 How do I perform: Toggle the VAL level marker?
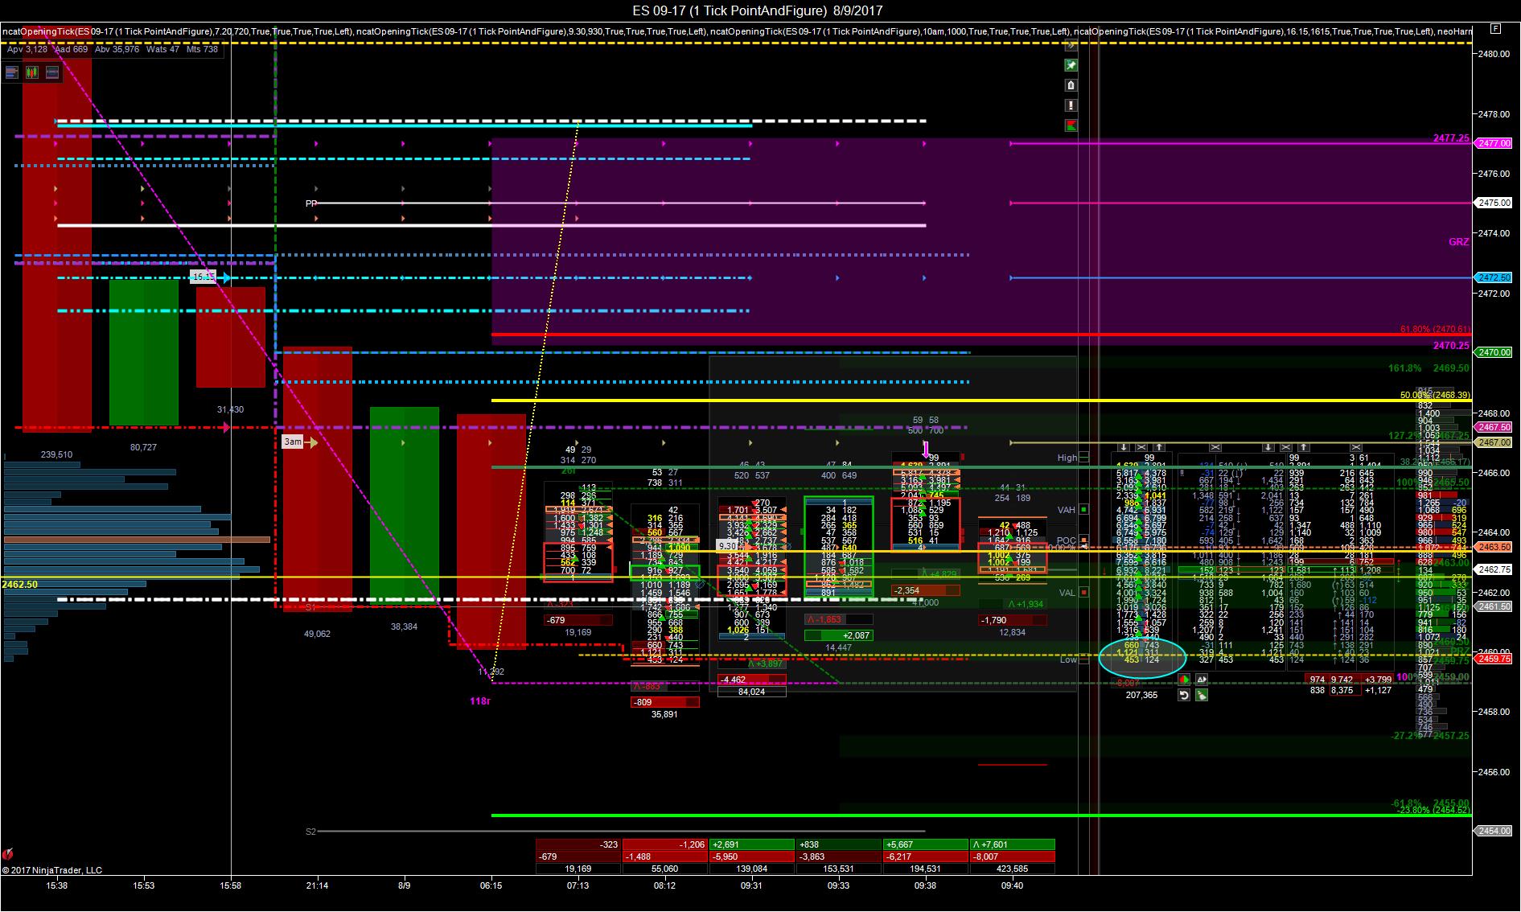click(1083, 593)
